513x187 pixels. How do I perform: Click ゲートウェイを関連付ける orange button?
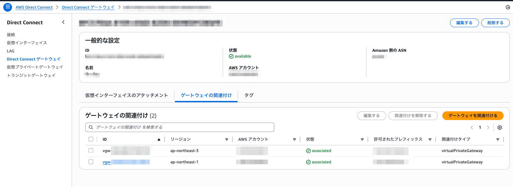(x=473, y=115)
